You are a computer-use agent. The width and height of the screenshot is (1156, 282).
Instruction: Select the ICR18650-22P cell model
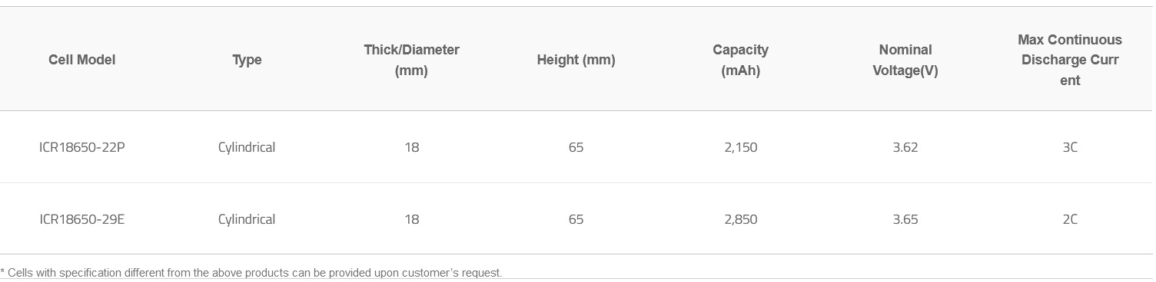(82, 147)
